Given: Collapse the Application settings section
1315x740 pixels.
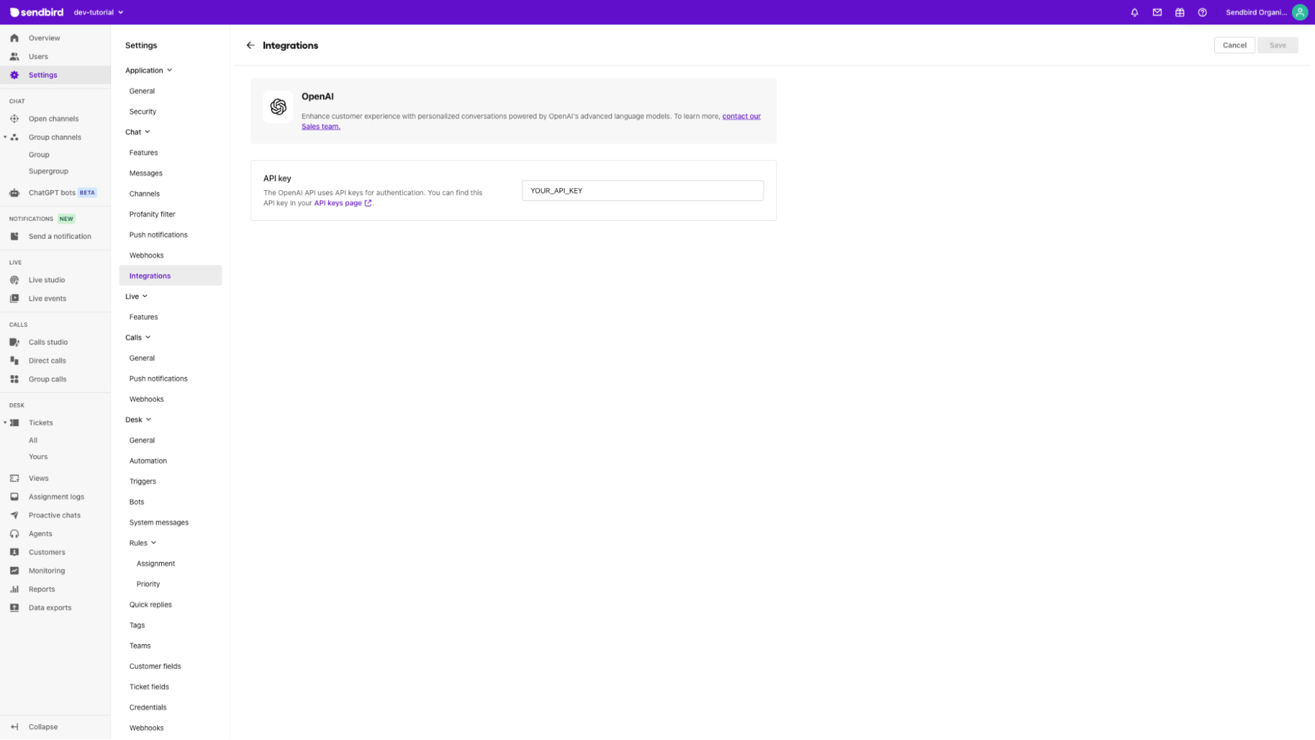Looking at the screenshot, I should [x=170, y=70].
